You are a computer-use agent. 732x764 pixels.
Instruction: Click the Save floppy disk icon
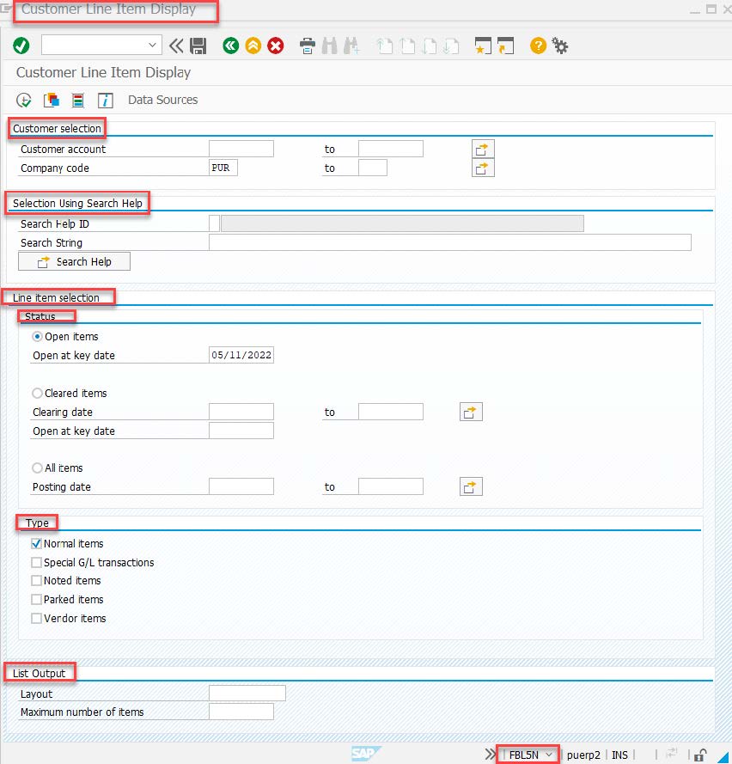coord(198,46)
